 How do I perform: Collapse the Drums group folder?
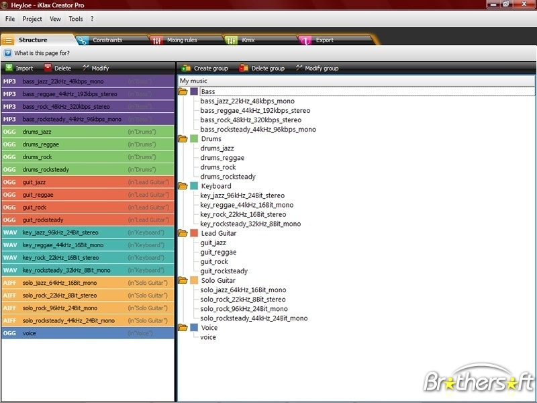pos(183,138)
